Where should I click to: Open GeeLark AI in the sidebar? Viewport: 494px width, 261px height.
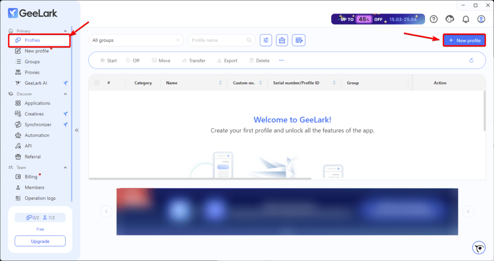36,83
